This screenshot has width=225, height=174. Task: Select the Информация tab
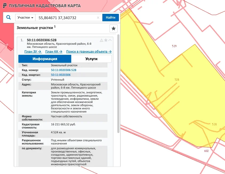[x=45, y=59]
